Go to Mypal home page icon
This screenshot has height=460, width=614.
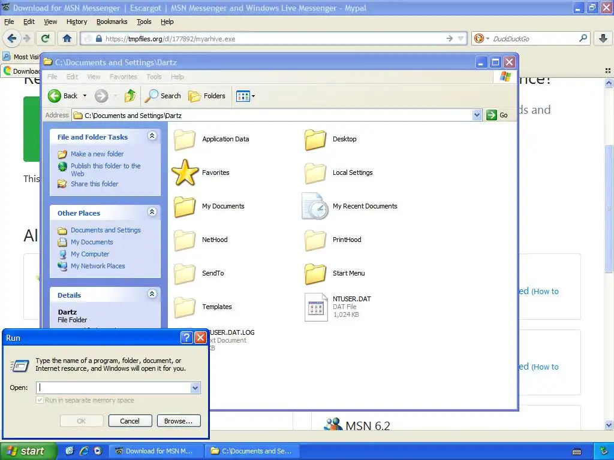pos(67,38)
